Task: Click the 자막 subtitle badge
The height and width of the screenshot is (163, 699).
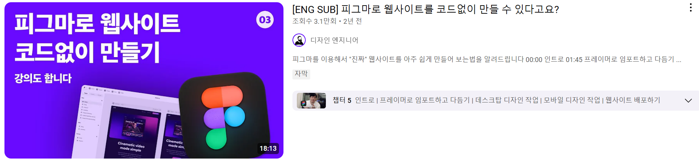Action: tap(301, 74)
